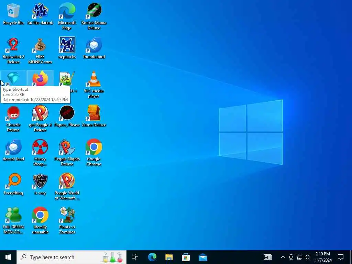The width and height of the screenshot is (352, 264).
Task: Select Plants vs Zombies shortcut
Action: coord(67,221)
